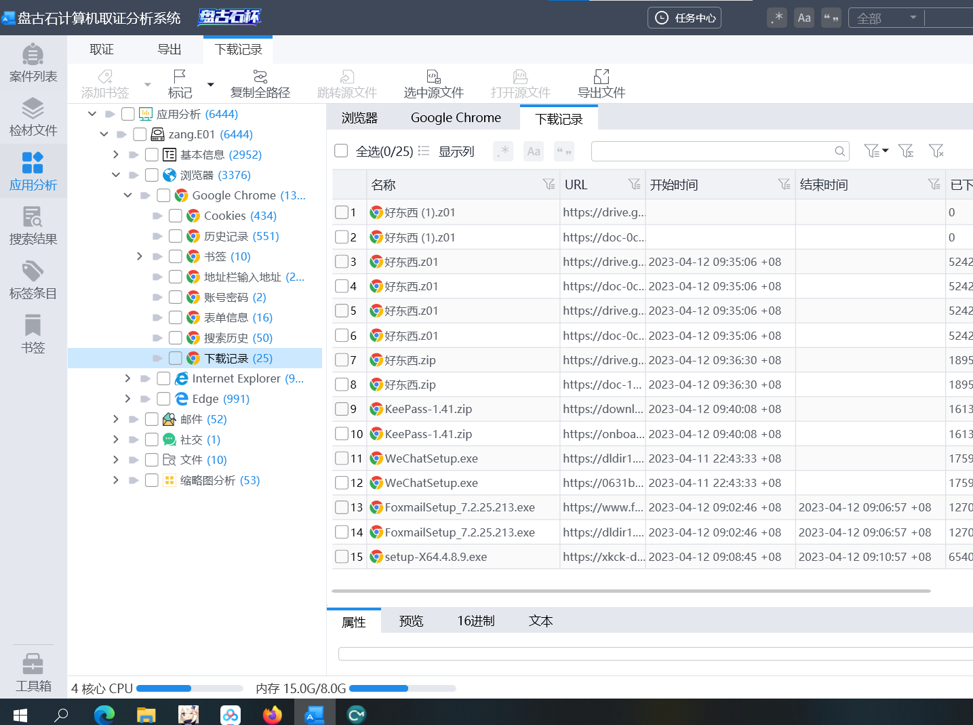Click the filter icon in 结束时间 column header
Image resolution: width=973 pixels, height=725 pixels.
[934, 184]
